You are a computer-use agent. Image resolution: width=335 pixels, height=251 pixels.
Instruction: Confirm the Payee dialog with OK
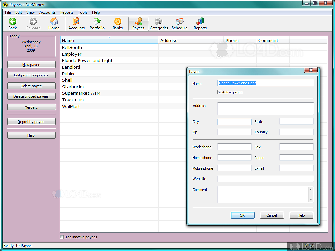(242, 215)
